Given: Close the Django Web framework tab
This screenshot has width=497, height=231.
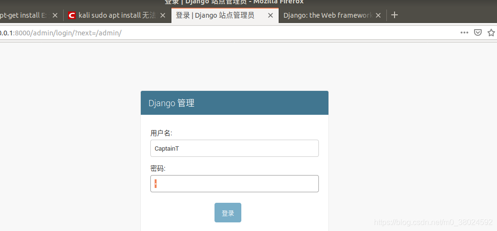Looking at the screenshot, I should pyautogui.click(x=378, y=15).
